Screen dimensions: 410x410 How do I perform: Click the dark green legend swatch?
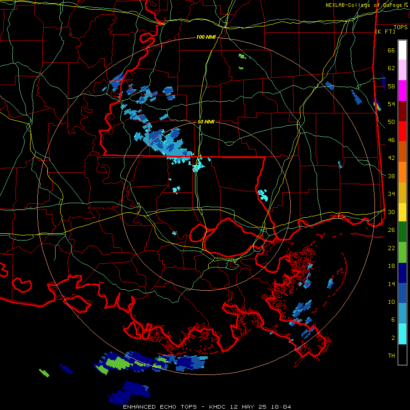coord(402,232)
